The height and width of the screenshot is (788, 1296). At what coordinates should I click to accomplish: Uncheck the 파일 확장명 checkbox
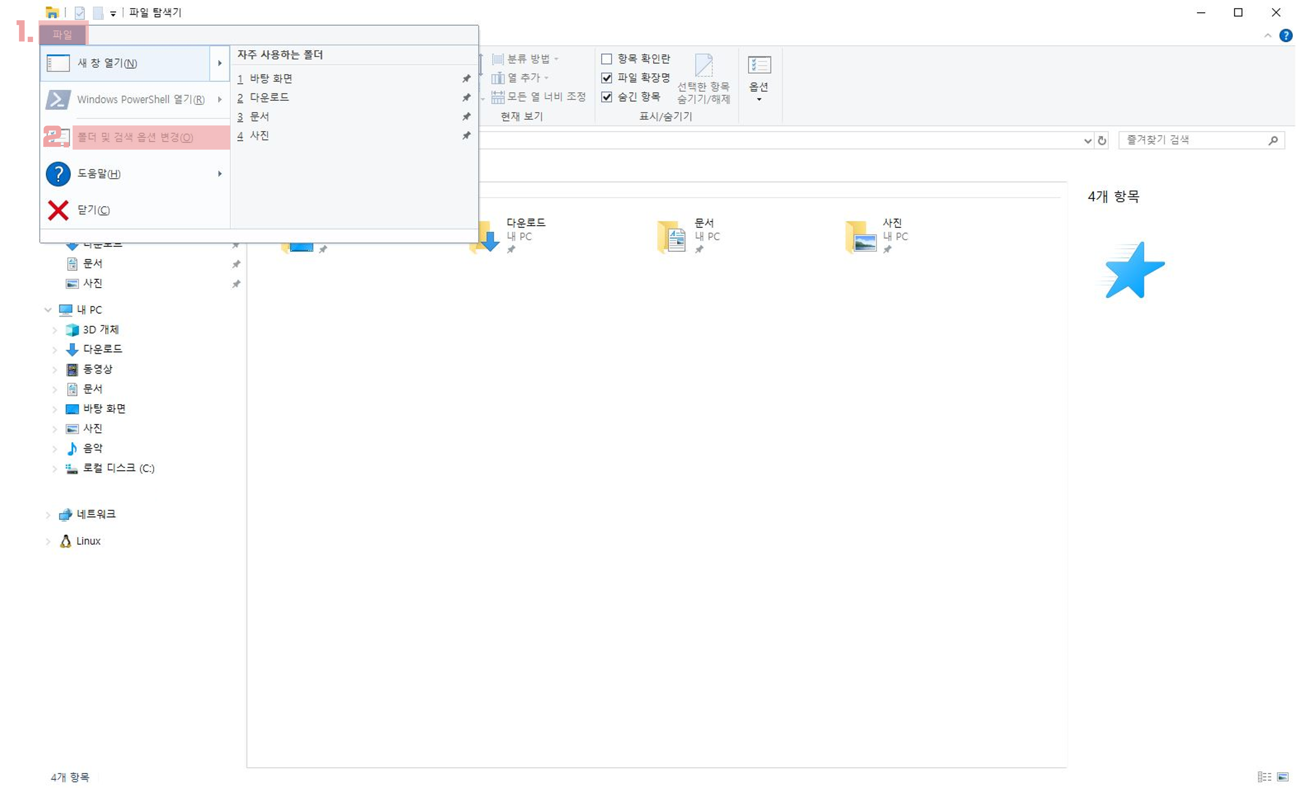point(606,78)
